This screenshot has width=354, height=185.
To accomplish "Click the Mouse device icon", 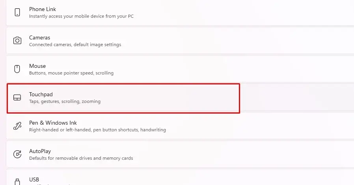I will click(x=17, y=69).
